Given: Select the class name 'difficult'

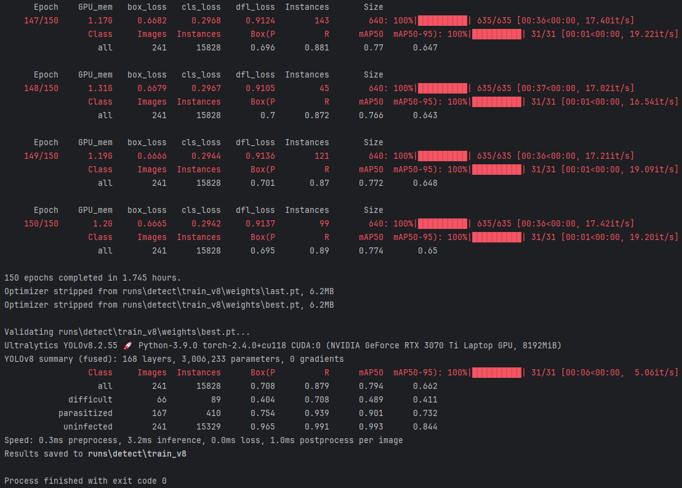Looking at the screenshot, I should coord(90,400).
